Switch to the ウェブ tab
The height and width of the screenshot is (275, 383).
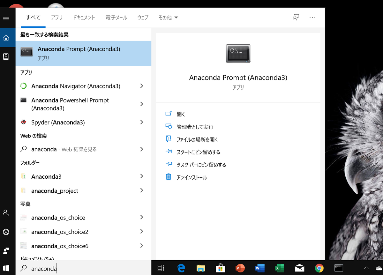pos(143,18)
